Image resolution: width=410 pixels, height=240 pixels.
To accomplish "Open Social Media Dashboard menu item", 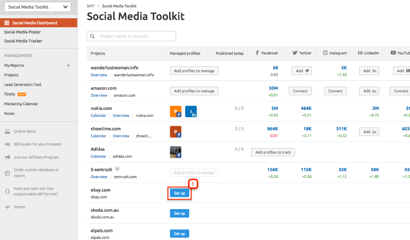I will pyautogui.click(x=39, y=23).
